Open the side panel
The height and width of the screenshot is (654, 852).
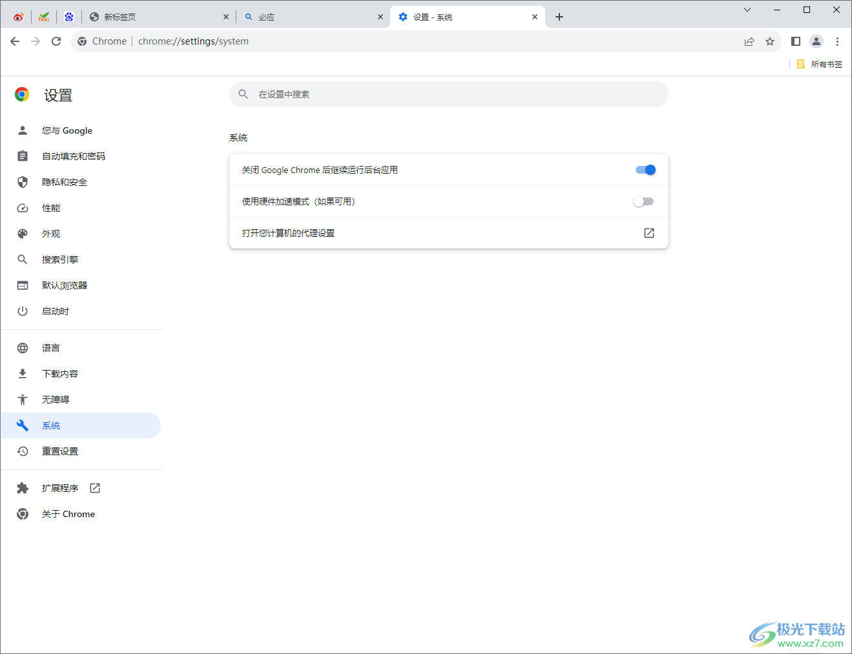tap(796, 41)
